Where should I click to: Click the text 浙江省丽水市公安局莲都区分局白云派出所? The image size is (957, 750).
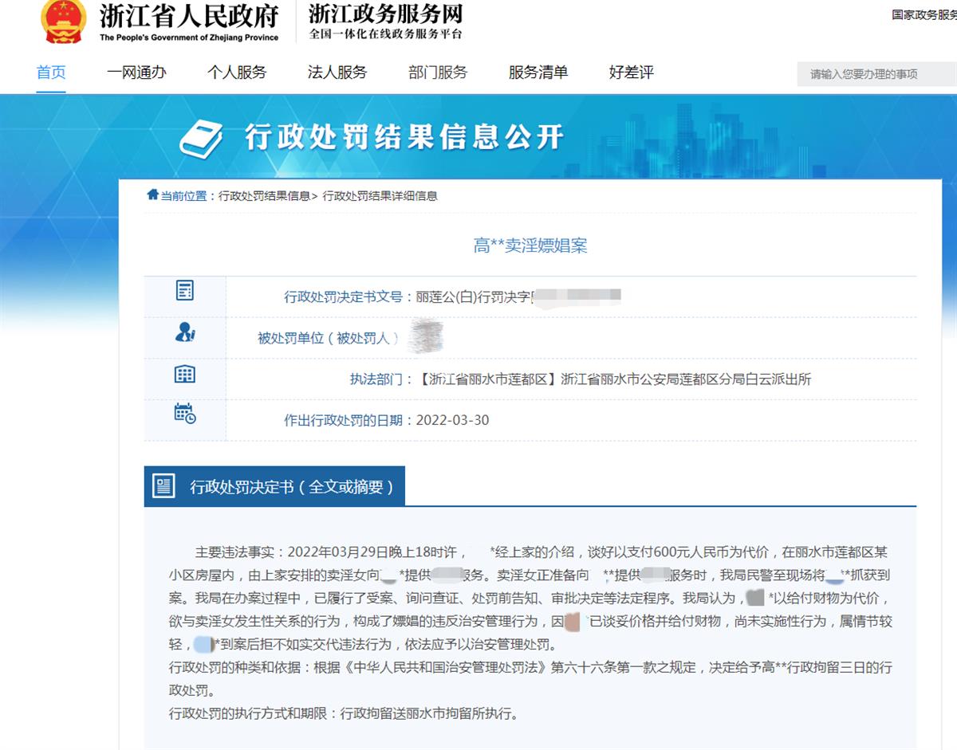point(686,379)
